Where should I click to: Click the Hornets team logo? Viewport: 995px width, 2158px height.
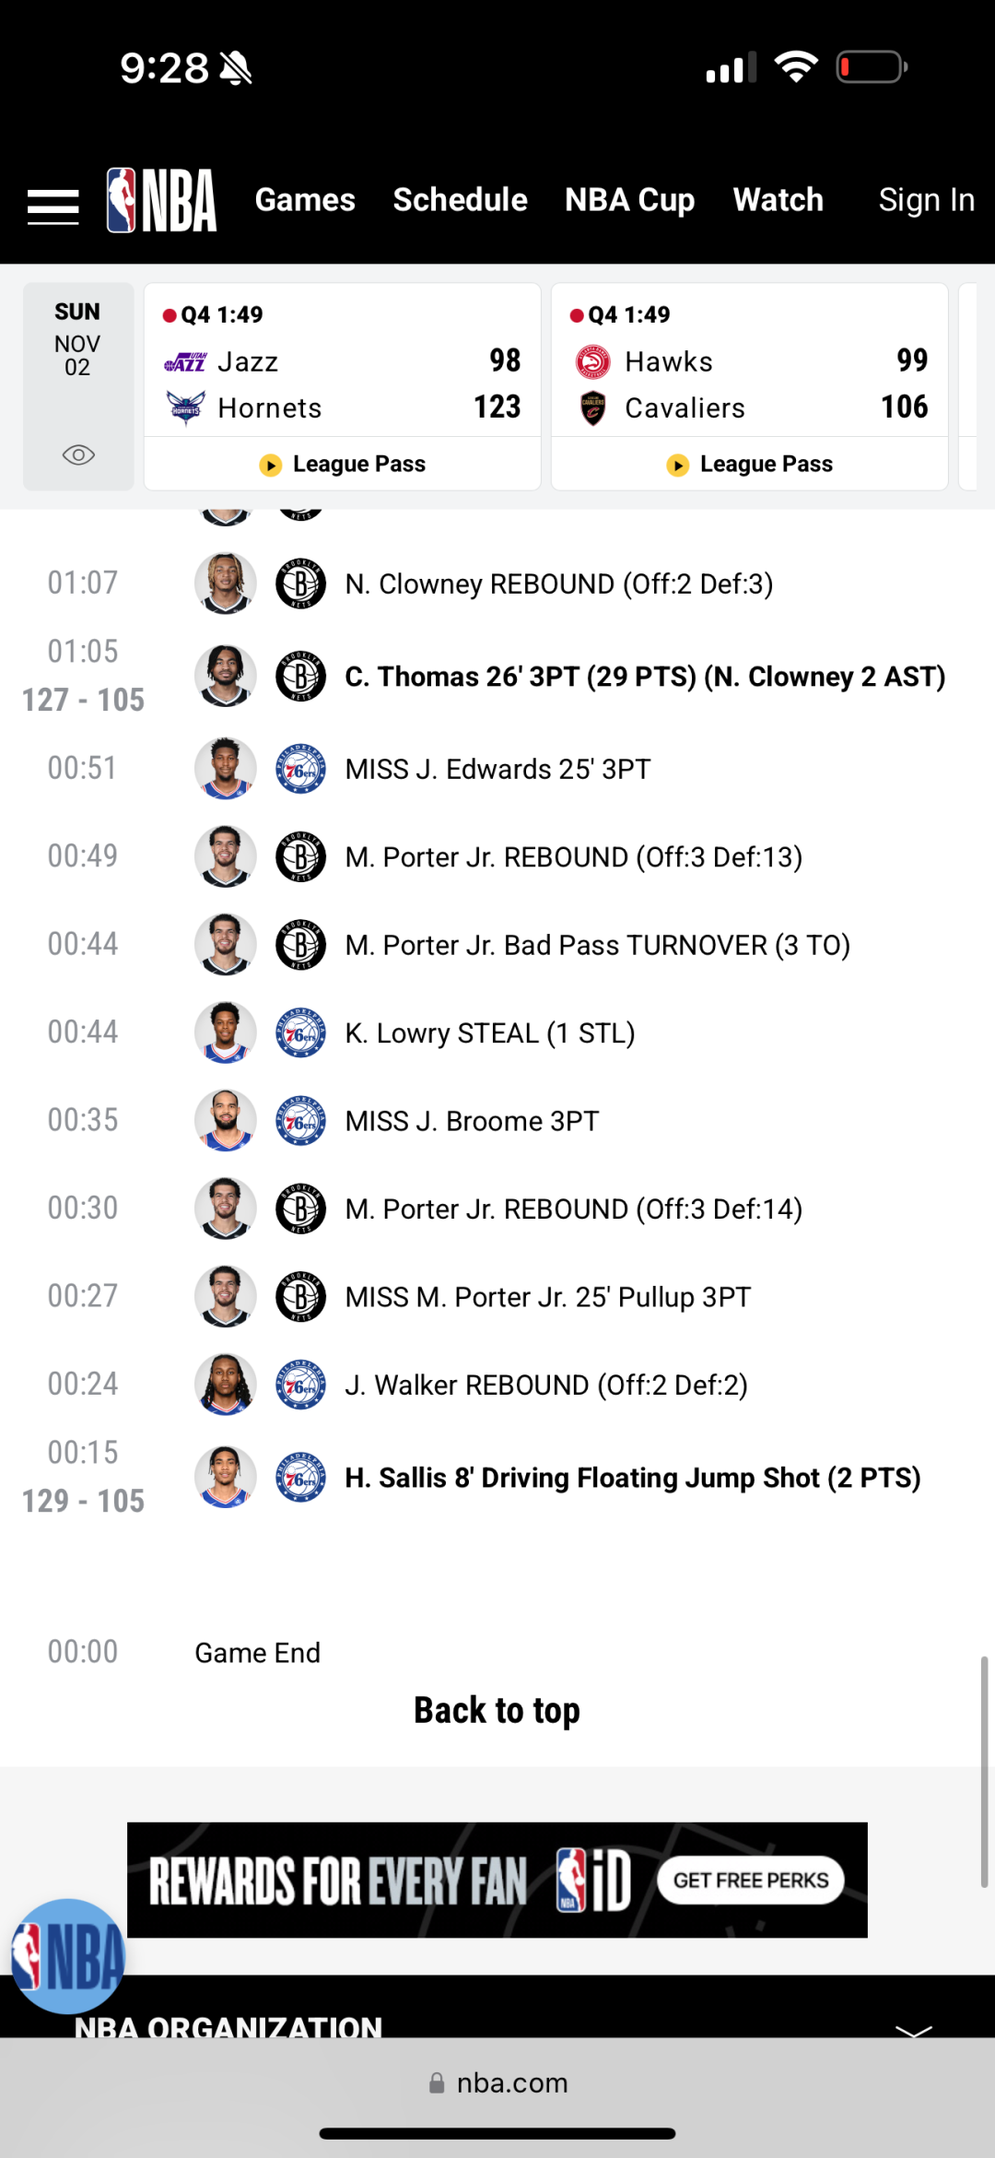click(x=185, y=407)
